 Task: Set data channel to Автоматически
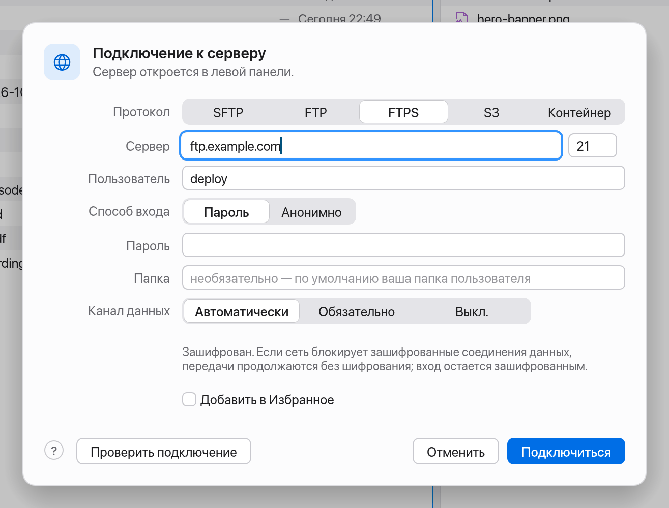[242, 311]
